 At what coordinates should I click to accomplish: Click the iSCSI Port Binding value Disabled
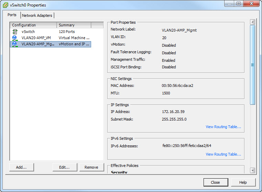(169, 67)
